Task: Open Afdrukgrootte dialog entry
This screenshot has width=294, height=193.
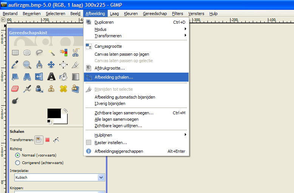Action: coord(136,68)
